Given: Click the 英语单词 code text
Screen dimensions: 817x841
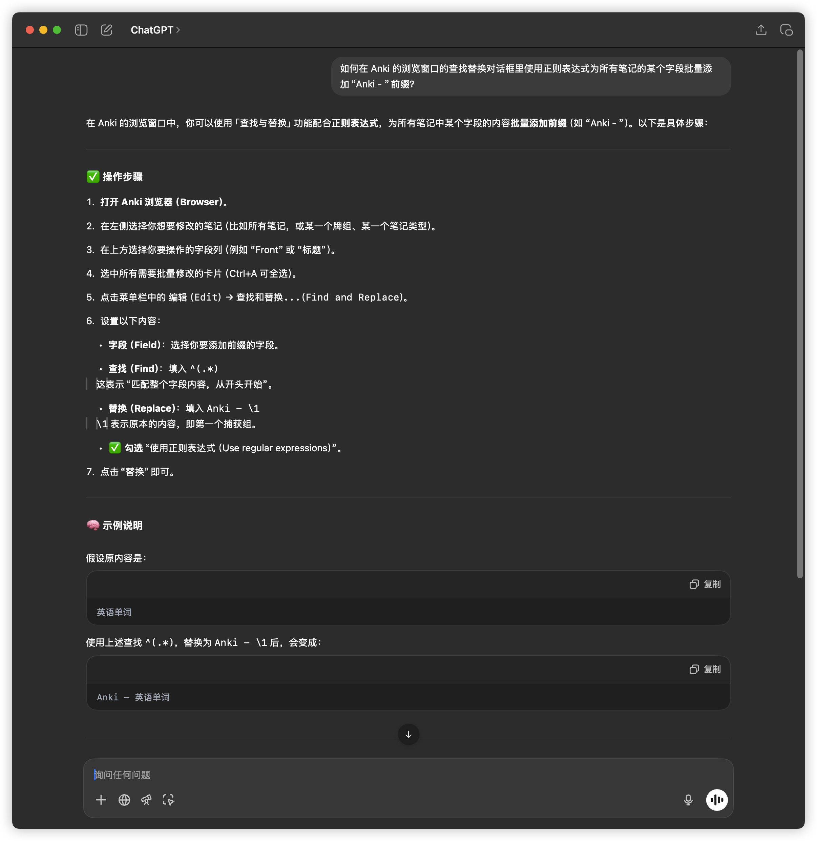Looking at the screenshot, I should [114, 612].
